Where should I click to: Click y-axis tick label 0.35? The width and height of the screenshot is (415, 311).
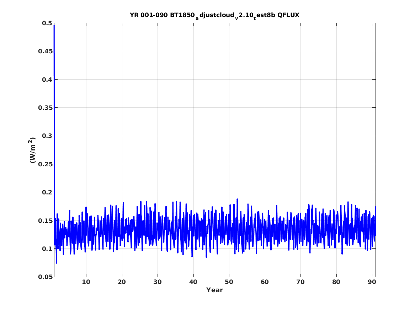point(45,108)
